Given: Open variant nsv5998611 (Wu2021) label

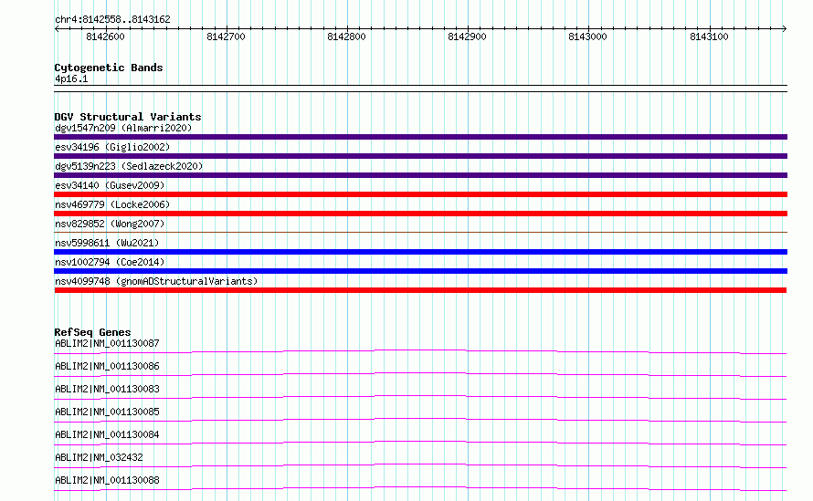Looking at the screenshot, I should tap(107, 243).
